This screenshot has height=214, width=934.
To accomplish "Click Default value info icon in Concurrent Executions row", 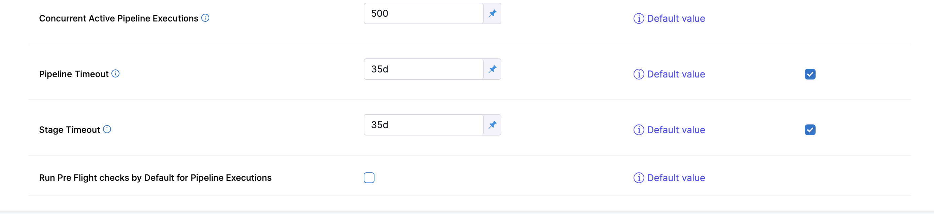I will click(x=639, y=19).
